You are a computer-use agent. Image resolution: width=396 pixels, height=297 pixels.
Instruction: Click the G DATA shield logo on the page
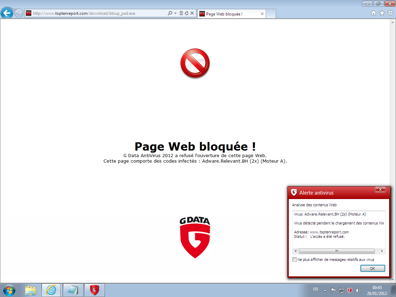(x=195, y=238)
